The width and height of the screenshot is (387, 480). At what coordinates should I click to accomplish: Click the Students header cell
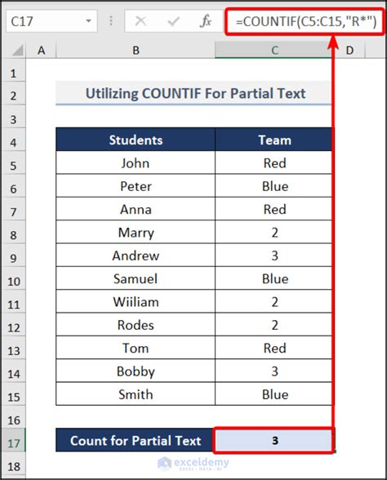coord(136,140)
